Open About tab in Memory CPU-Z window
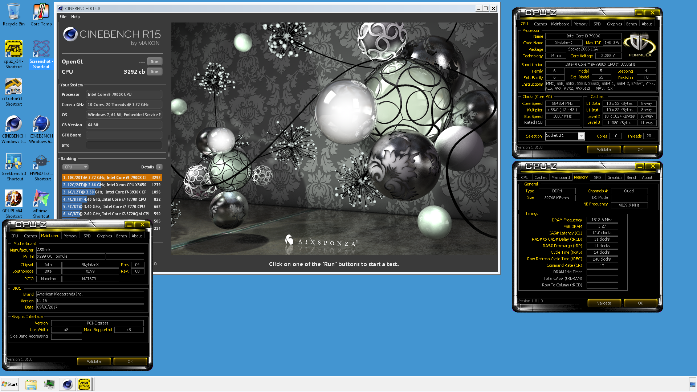 tap(647, 177)
